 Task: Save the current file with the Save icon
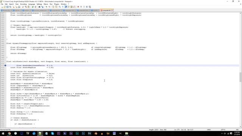click(8, 7)
